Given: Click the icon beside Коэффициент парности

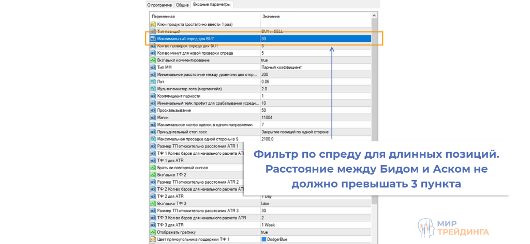Looking at the screenshot, I should (x=153, y=96).
